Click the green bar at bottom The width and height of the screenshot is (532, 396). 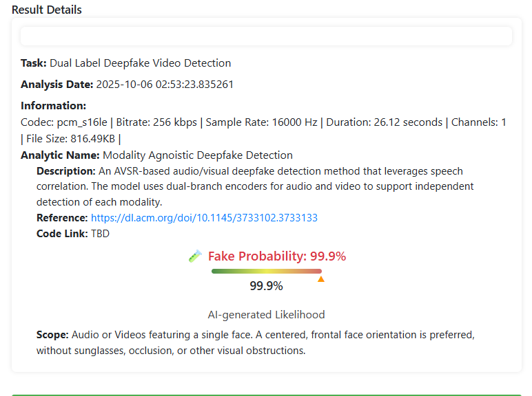click(266, 395)
